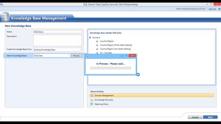Click the help icon beside Sign Out
221x124 pixels.
(x=219, y=9)
